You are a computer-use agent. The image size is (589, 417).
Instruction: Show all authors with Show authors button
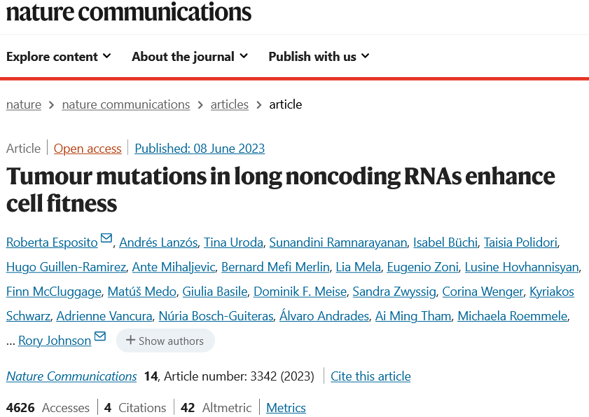pyautogui.click(x=165, y=341)
